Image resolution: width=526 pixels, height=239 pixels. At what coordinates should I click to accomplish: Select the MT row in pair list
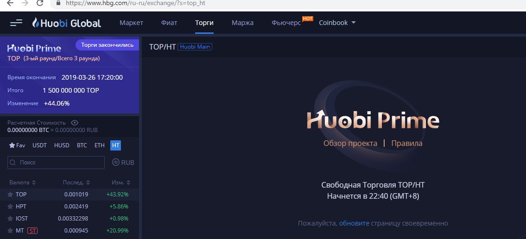(x=70, y=231)
